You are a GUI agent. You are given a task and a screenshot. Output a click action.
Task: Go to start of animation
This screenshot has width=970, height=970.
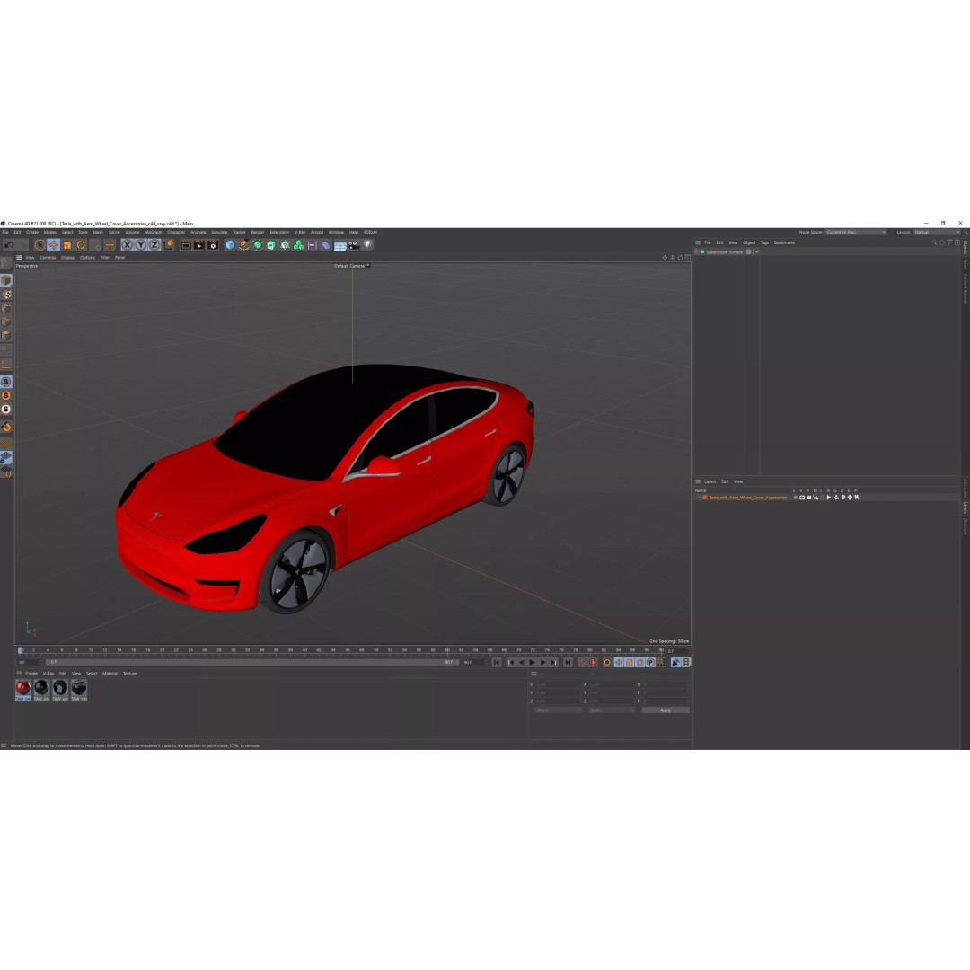point(497,662)
